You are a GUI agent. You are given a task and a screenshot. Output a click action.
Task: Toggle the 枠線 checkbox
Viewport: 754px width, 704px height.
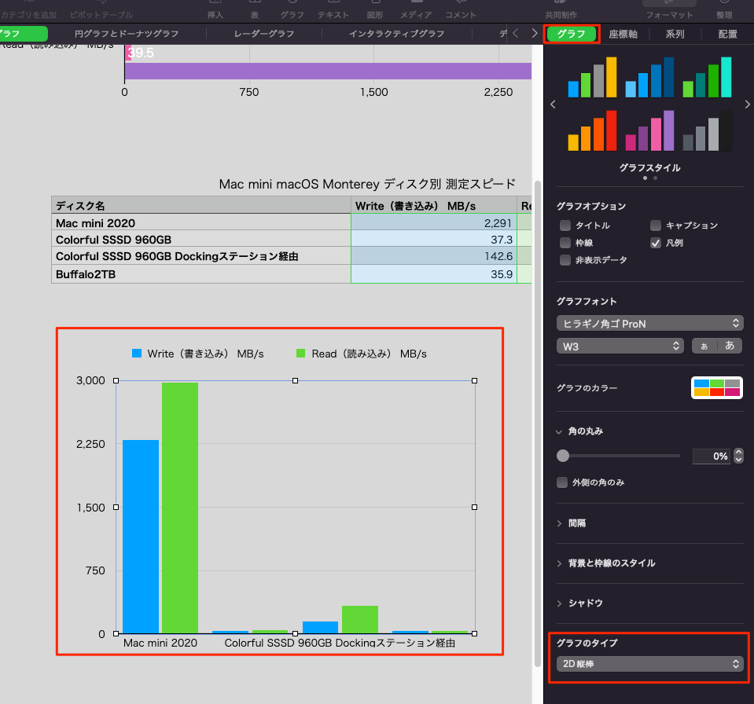[565, 243]
